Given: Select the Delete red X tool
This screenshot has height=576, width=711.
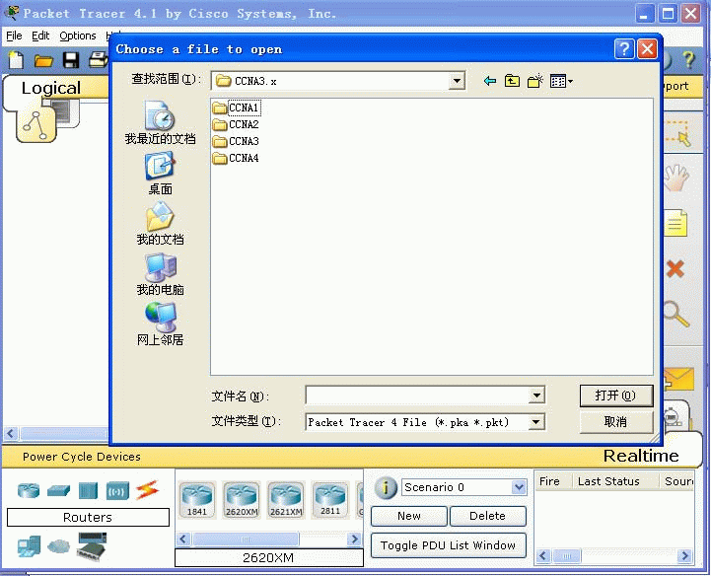Looking at the screenshot, I should [x=675, y=268].
